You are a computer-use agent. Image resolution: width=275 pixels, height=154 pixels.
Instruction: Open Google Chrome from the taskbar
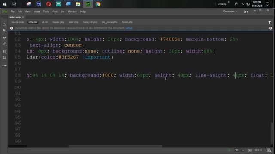point(98,4)
